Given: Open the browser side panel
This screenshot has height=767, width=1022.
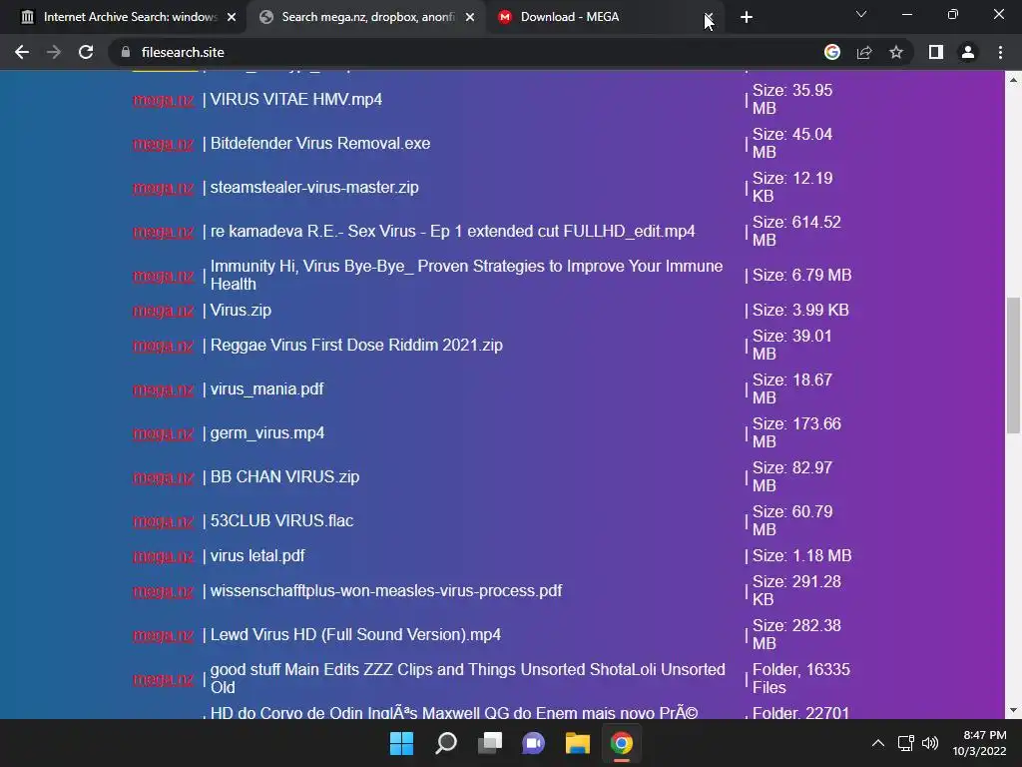Looking at the screenshot, I should 936,52.
